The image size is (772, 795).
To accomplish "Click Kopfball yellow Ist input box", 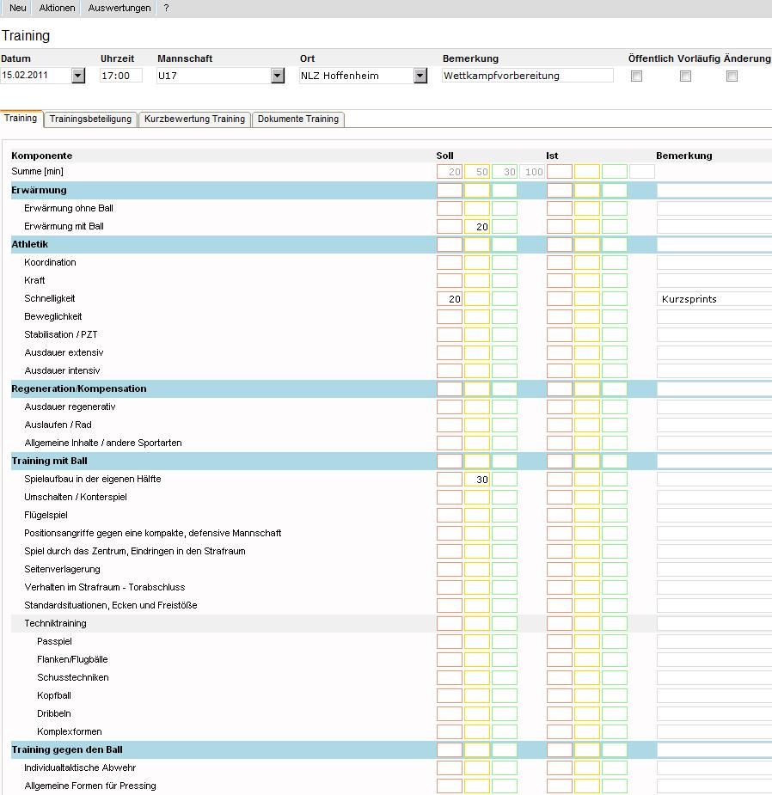I will [587, 695].
